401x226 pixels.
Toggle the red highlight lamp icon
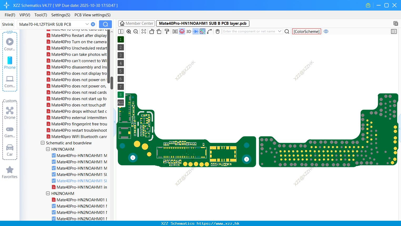tap(182, 31)
